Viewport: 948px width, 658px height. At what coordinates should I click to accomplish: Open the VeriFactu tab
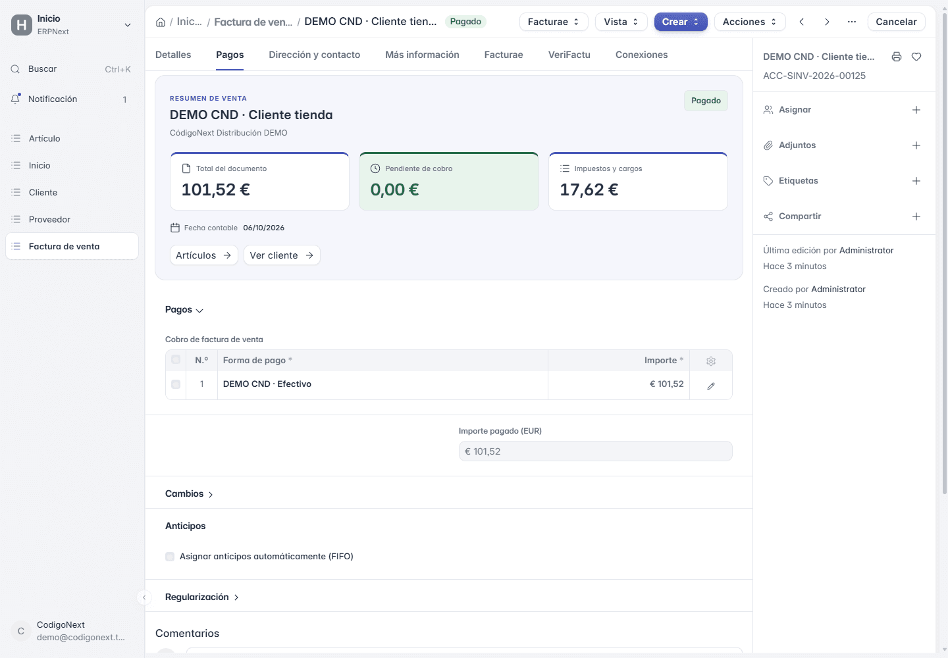569,55
